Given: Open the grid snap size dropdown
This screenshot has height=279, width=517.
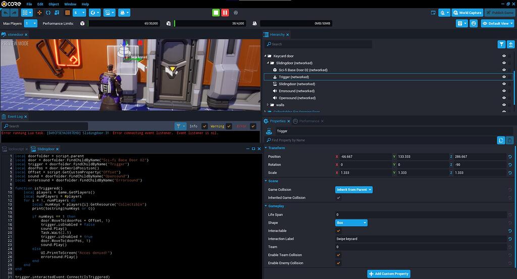Looking at the screenshot, I should pyautogui.click(x=79, y=13).
